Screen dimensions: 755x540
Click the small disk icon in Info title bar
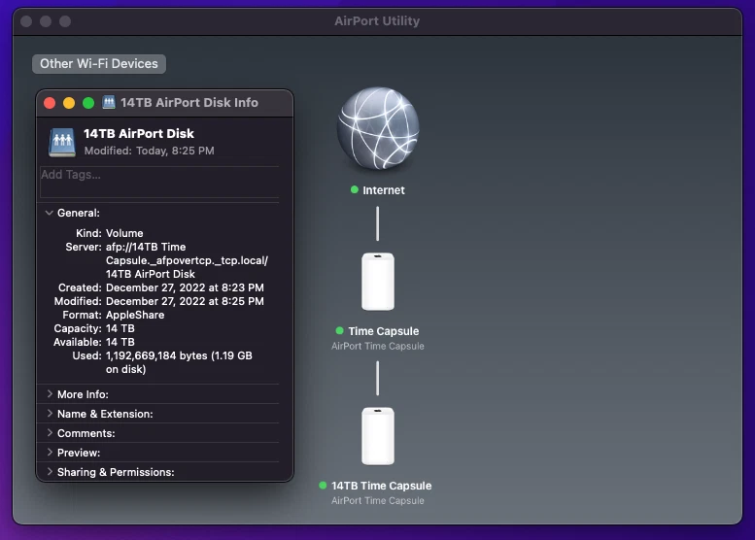pyautogui.click(x=109, y=103)
